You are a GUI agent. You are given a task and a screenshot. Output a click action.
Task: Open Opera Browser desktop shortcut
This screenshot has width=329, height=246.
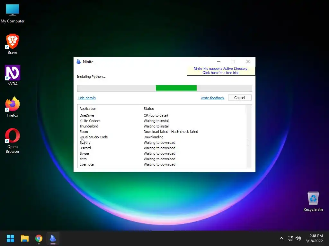click(x=13, y=141)
